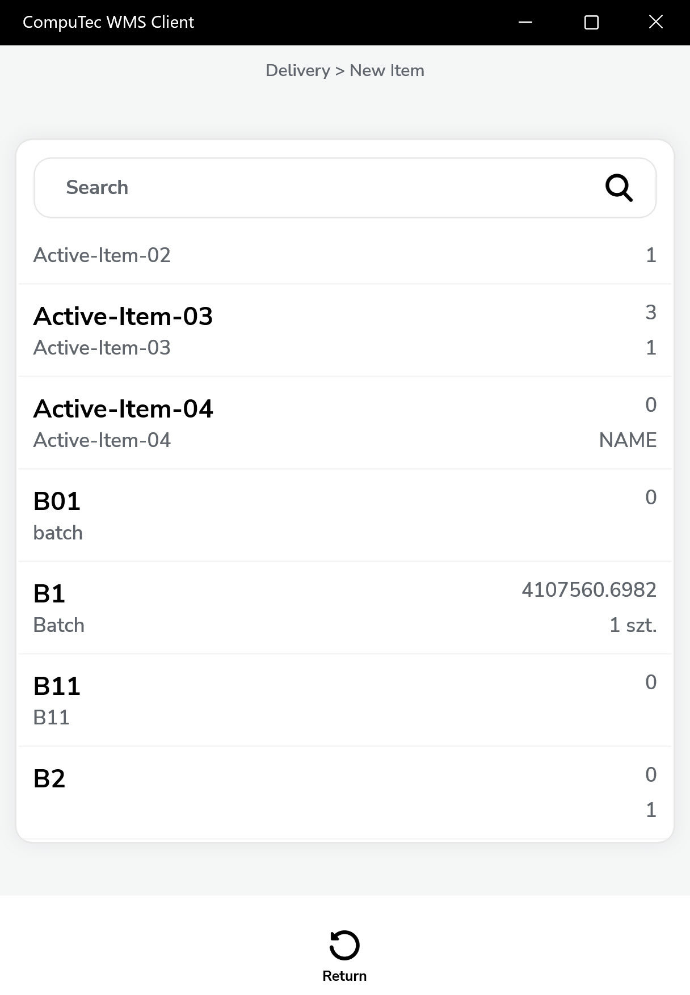The image size is (690, 995).
Task: Click into the Search input field
Action: point(318,188)
